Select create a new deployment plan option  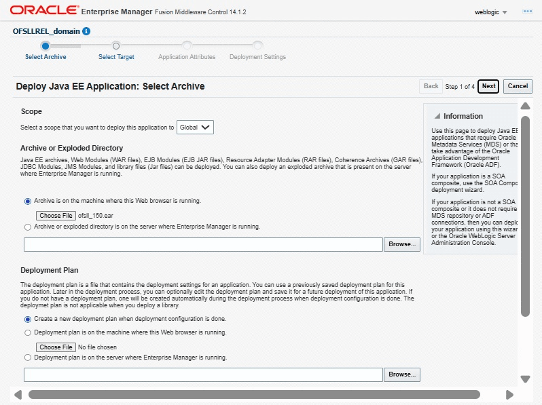[28, 320]
